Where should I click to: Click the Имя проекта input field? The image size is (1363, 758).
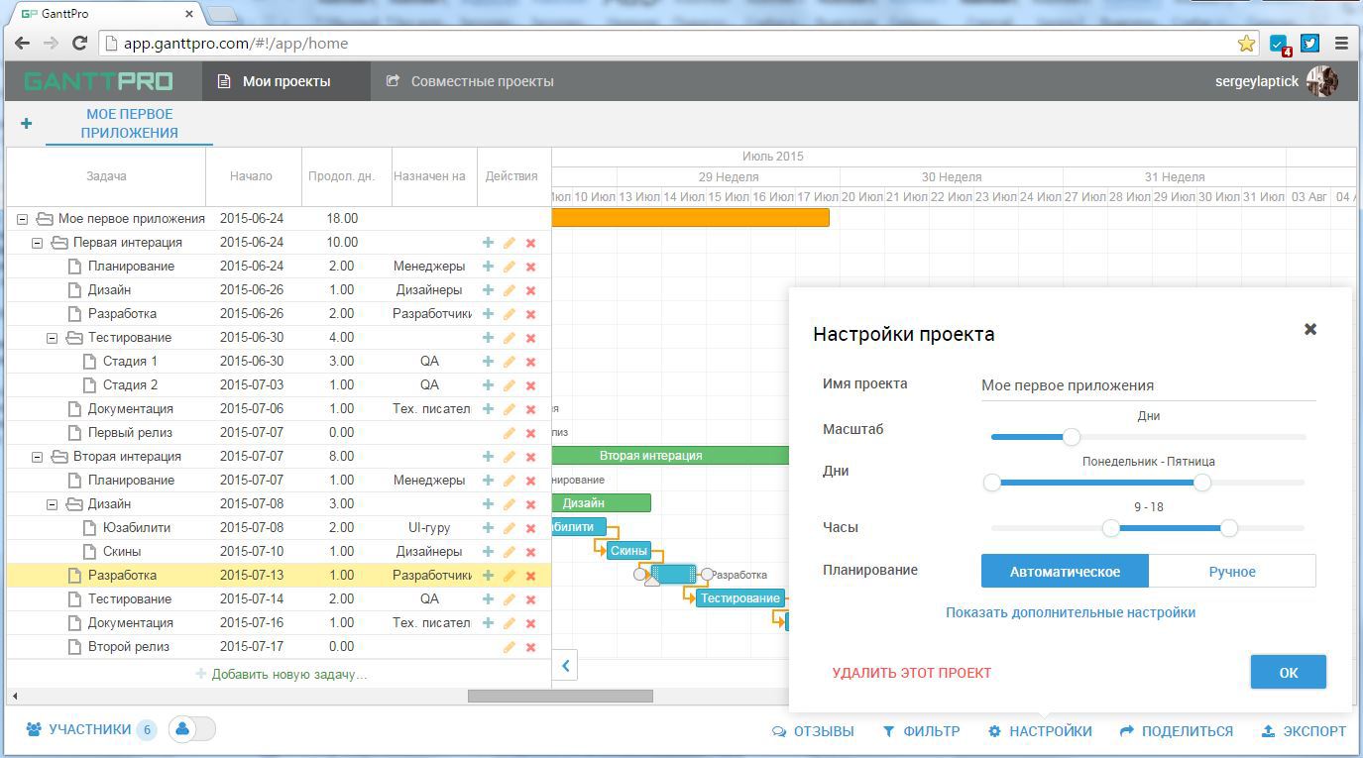tap(1149, 385)
